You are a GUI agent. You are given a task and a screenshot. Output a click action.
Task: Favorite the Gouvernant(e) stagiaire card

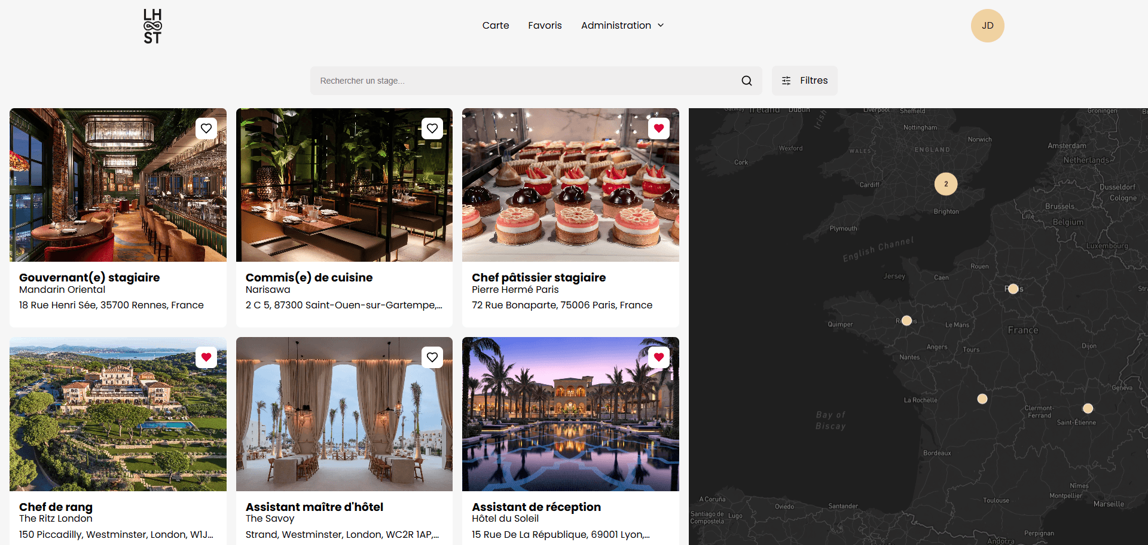206,128
